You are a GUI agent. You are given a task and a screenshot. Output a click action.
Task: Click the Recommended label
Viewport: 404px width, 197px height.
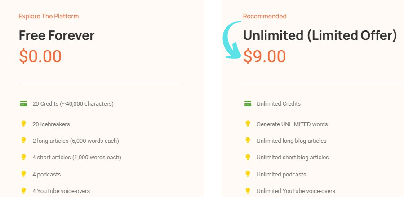point(265,17)
